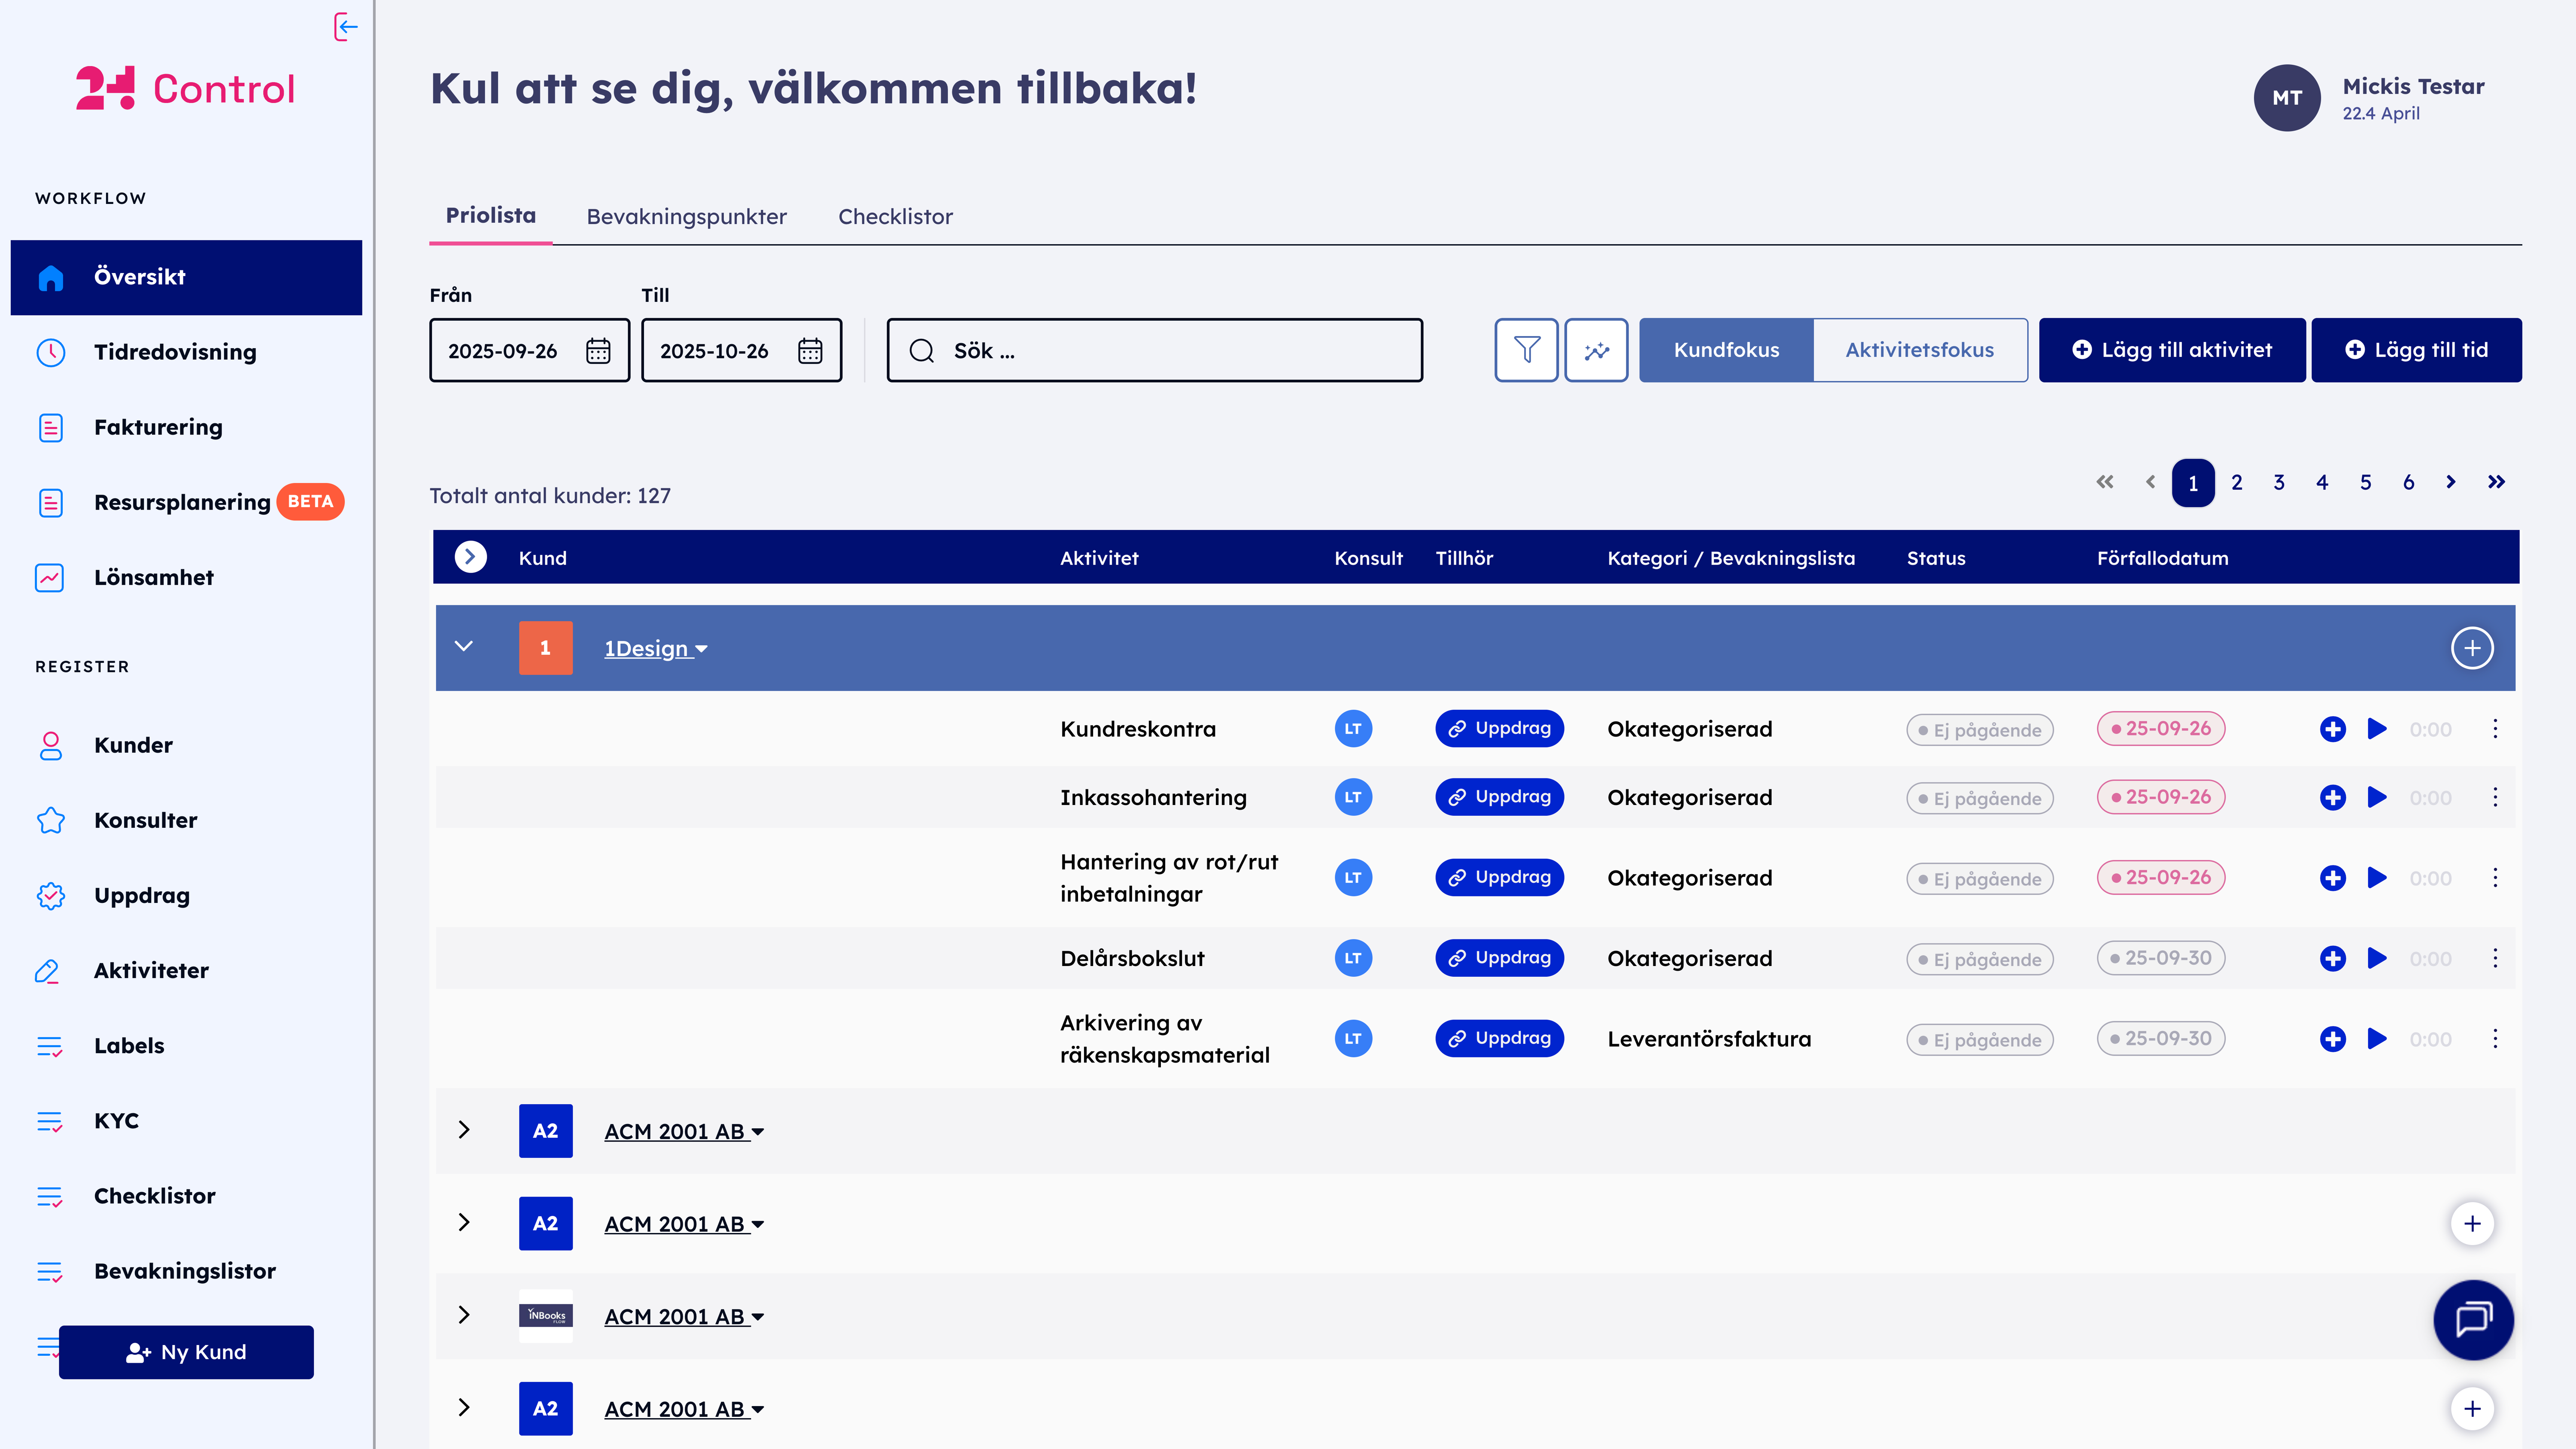Switch to the Bevakningspunkter tab

point(686,217)
